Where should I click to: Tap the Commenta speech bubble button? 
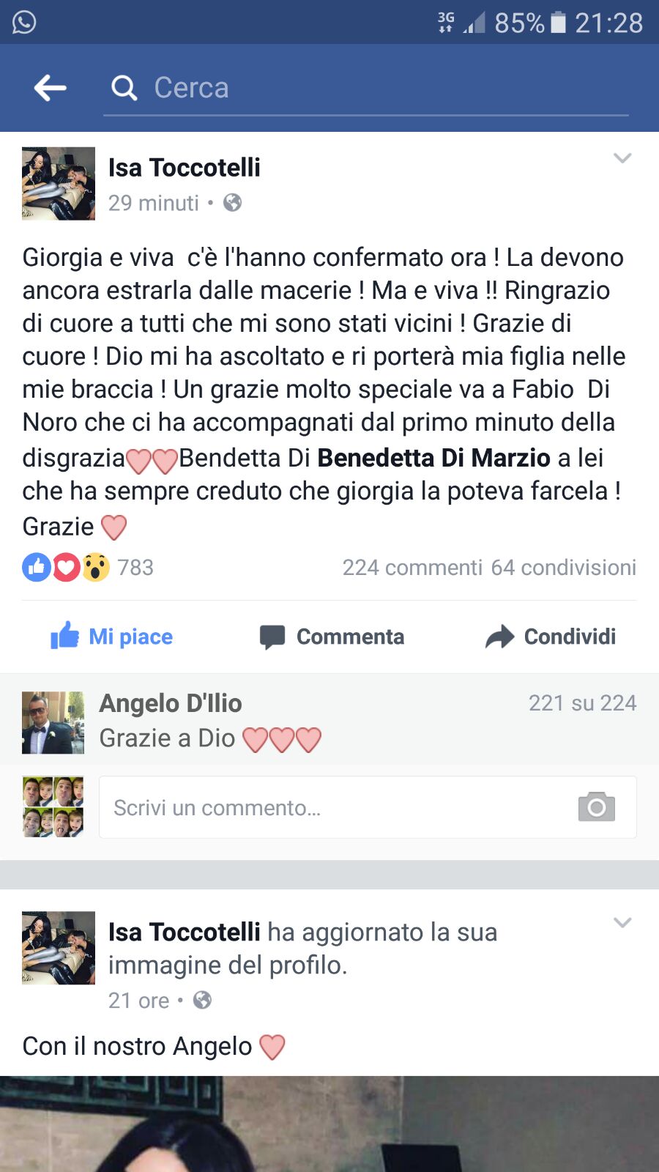[x=332, y=637]
